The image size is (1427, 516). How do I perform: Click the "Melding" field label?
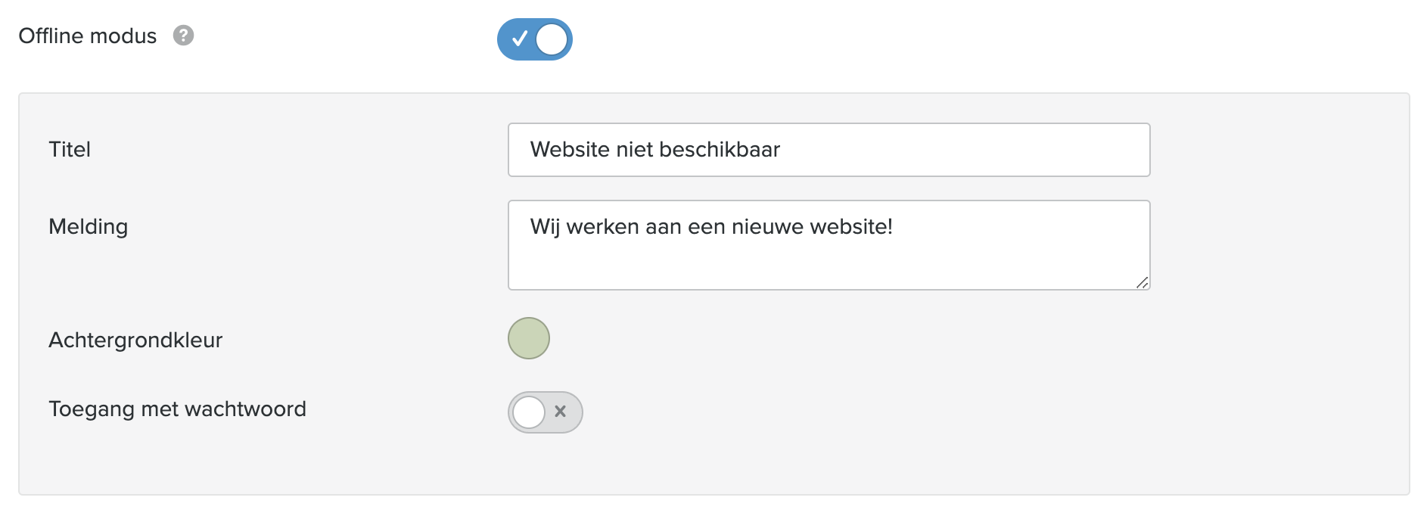(88, 226)
